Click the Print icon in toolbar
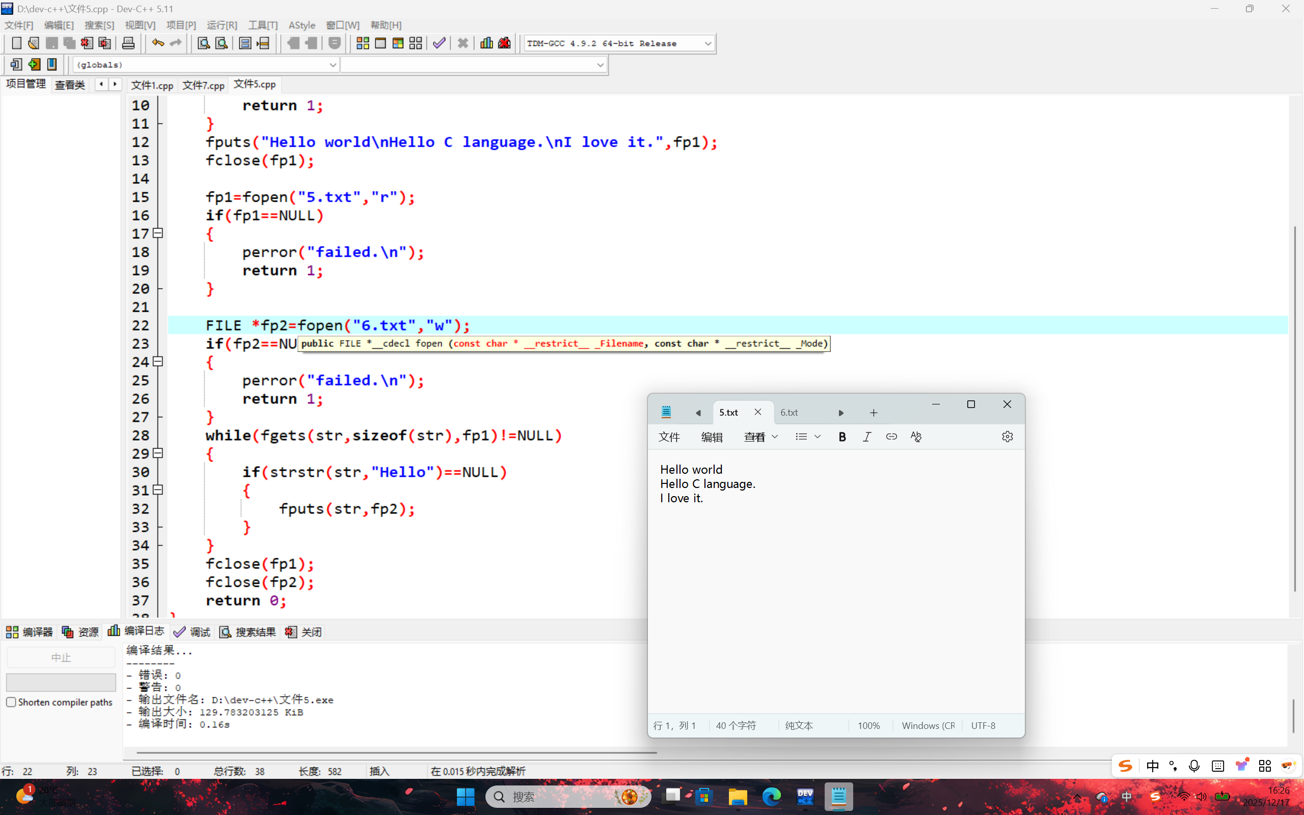This screenshot has width=1304, height=815. click(x=128, y=43)
